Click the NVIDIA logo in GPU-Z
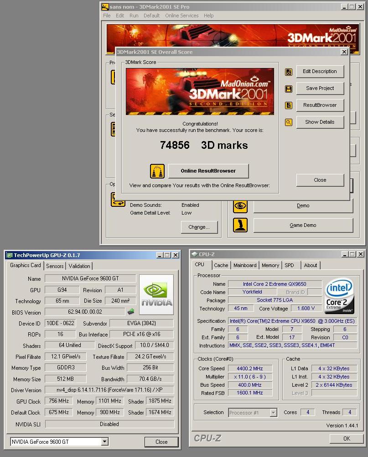 coord(156,294)
